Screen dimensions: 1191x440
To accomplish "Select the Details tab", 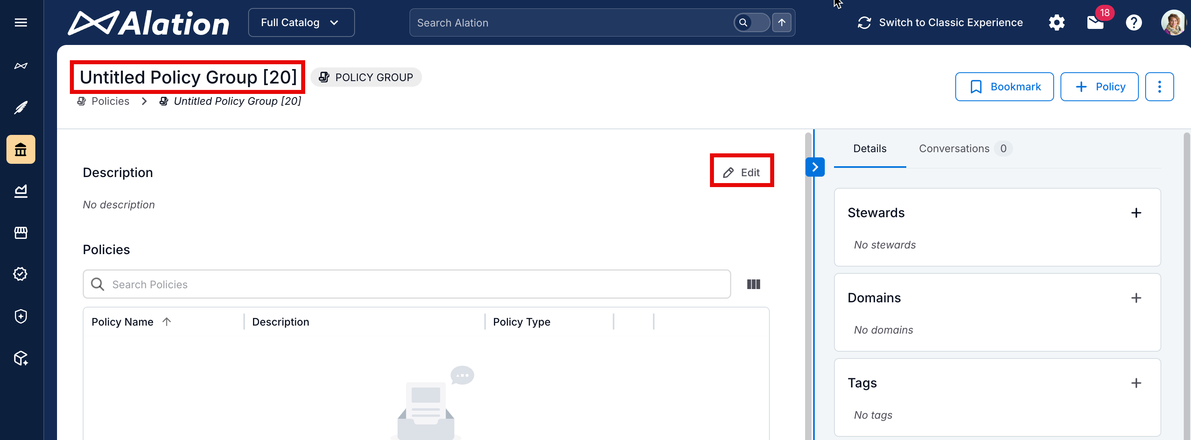I will (x=869, y=149).
